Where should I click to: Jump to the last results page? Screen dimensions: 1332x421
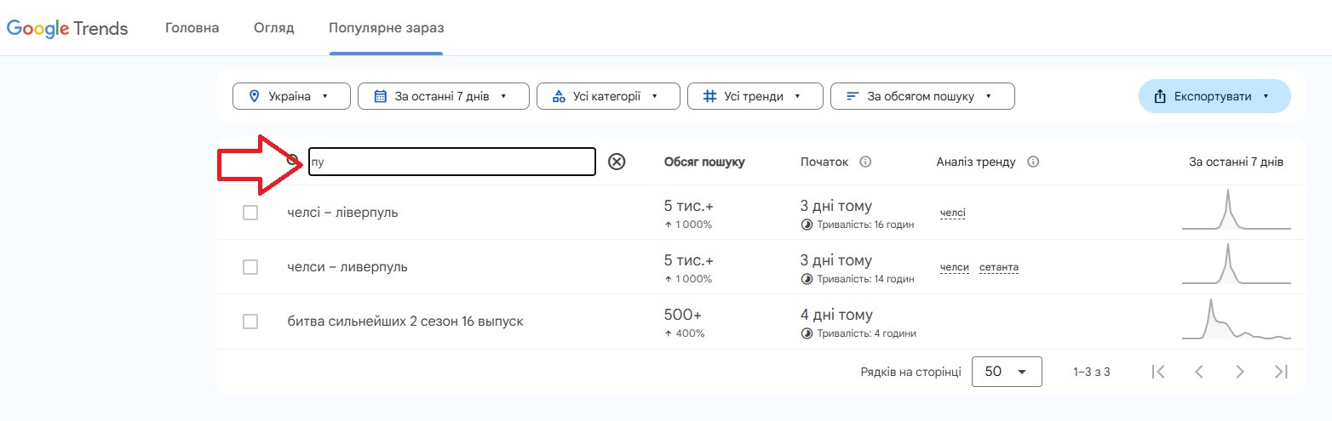[1281, 372]
